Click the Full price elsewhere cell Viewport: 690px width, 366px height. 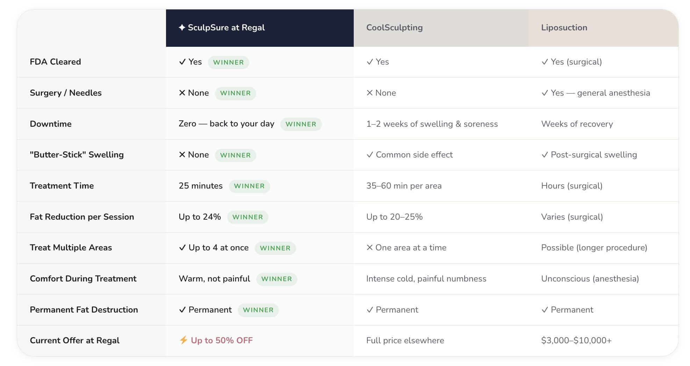405,341
